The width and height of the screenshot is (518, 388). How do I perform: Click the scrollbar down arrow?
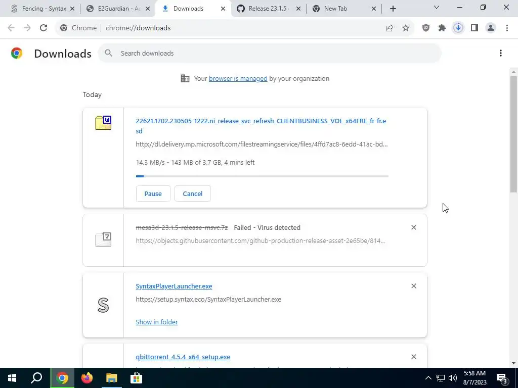pyautogui.click(x=513, y=363)
